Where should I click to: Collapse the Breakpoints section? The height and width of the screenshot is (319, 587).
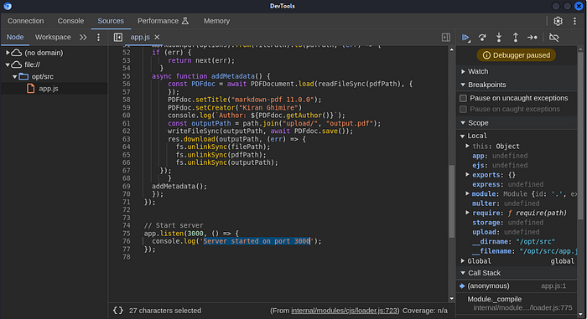pos(463,85)
